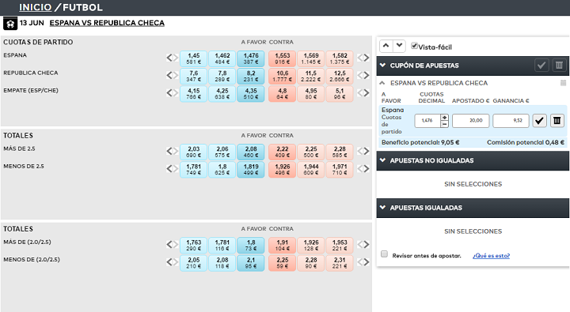Back the draw at odds 4,35

(x=251, y=93)
